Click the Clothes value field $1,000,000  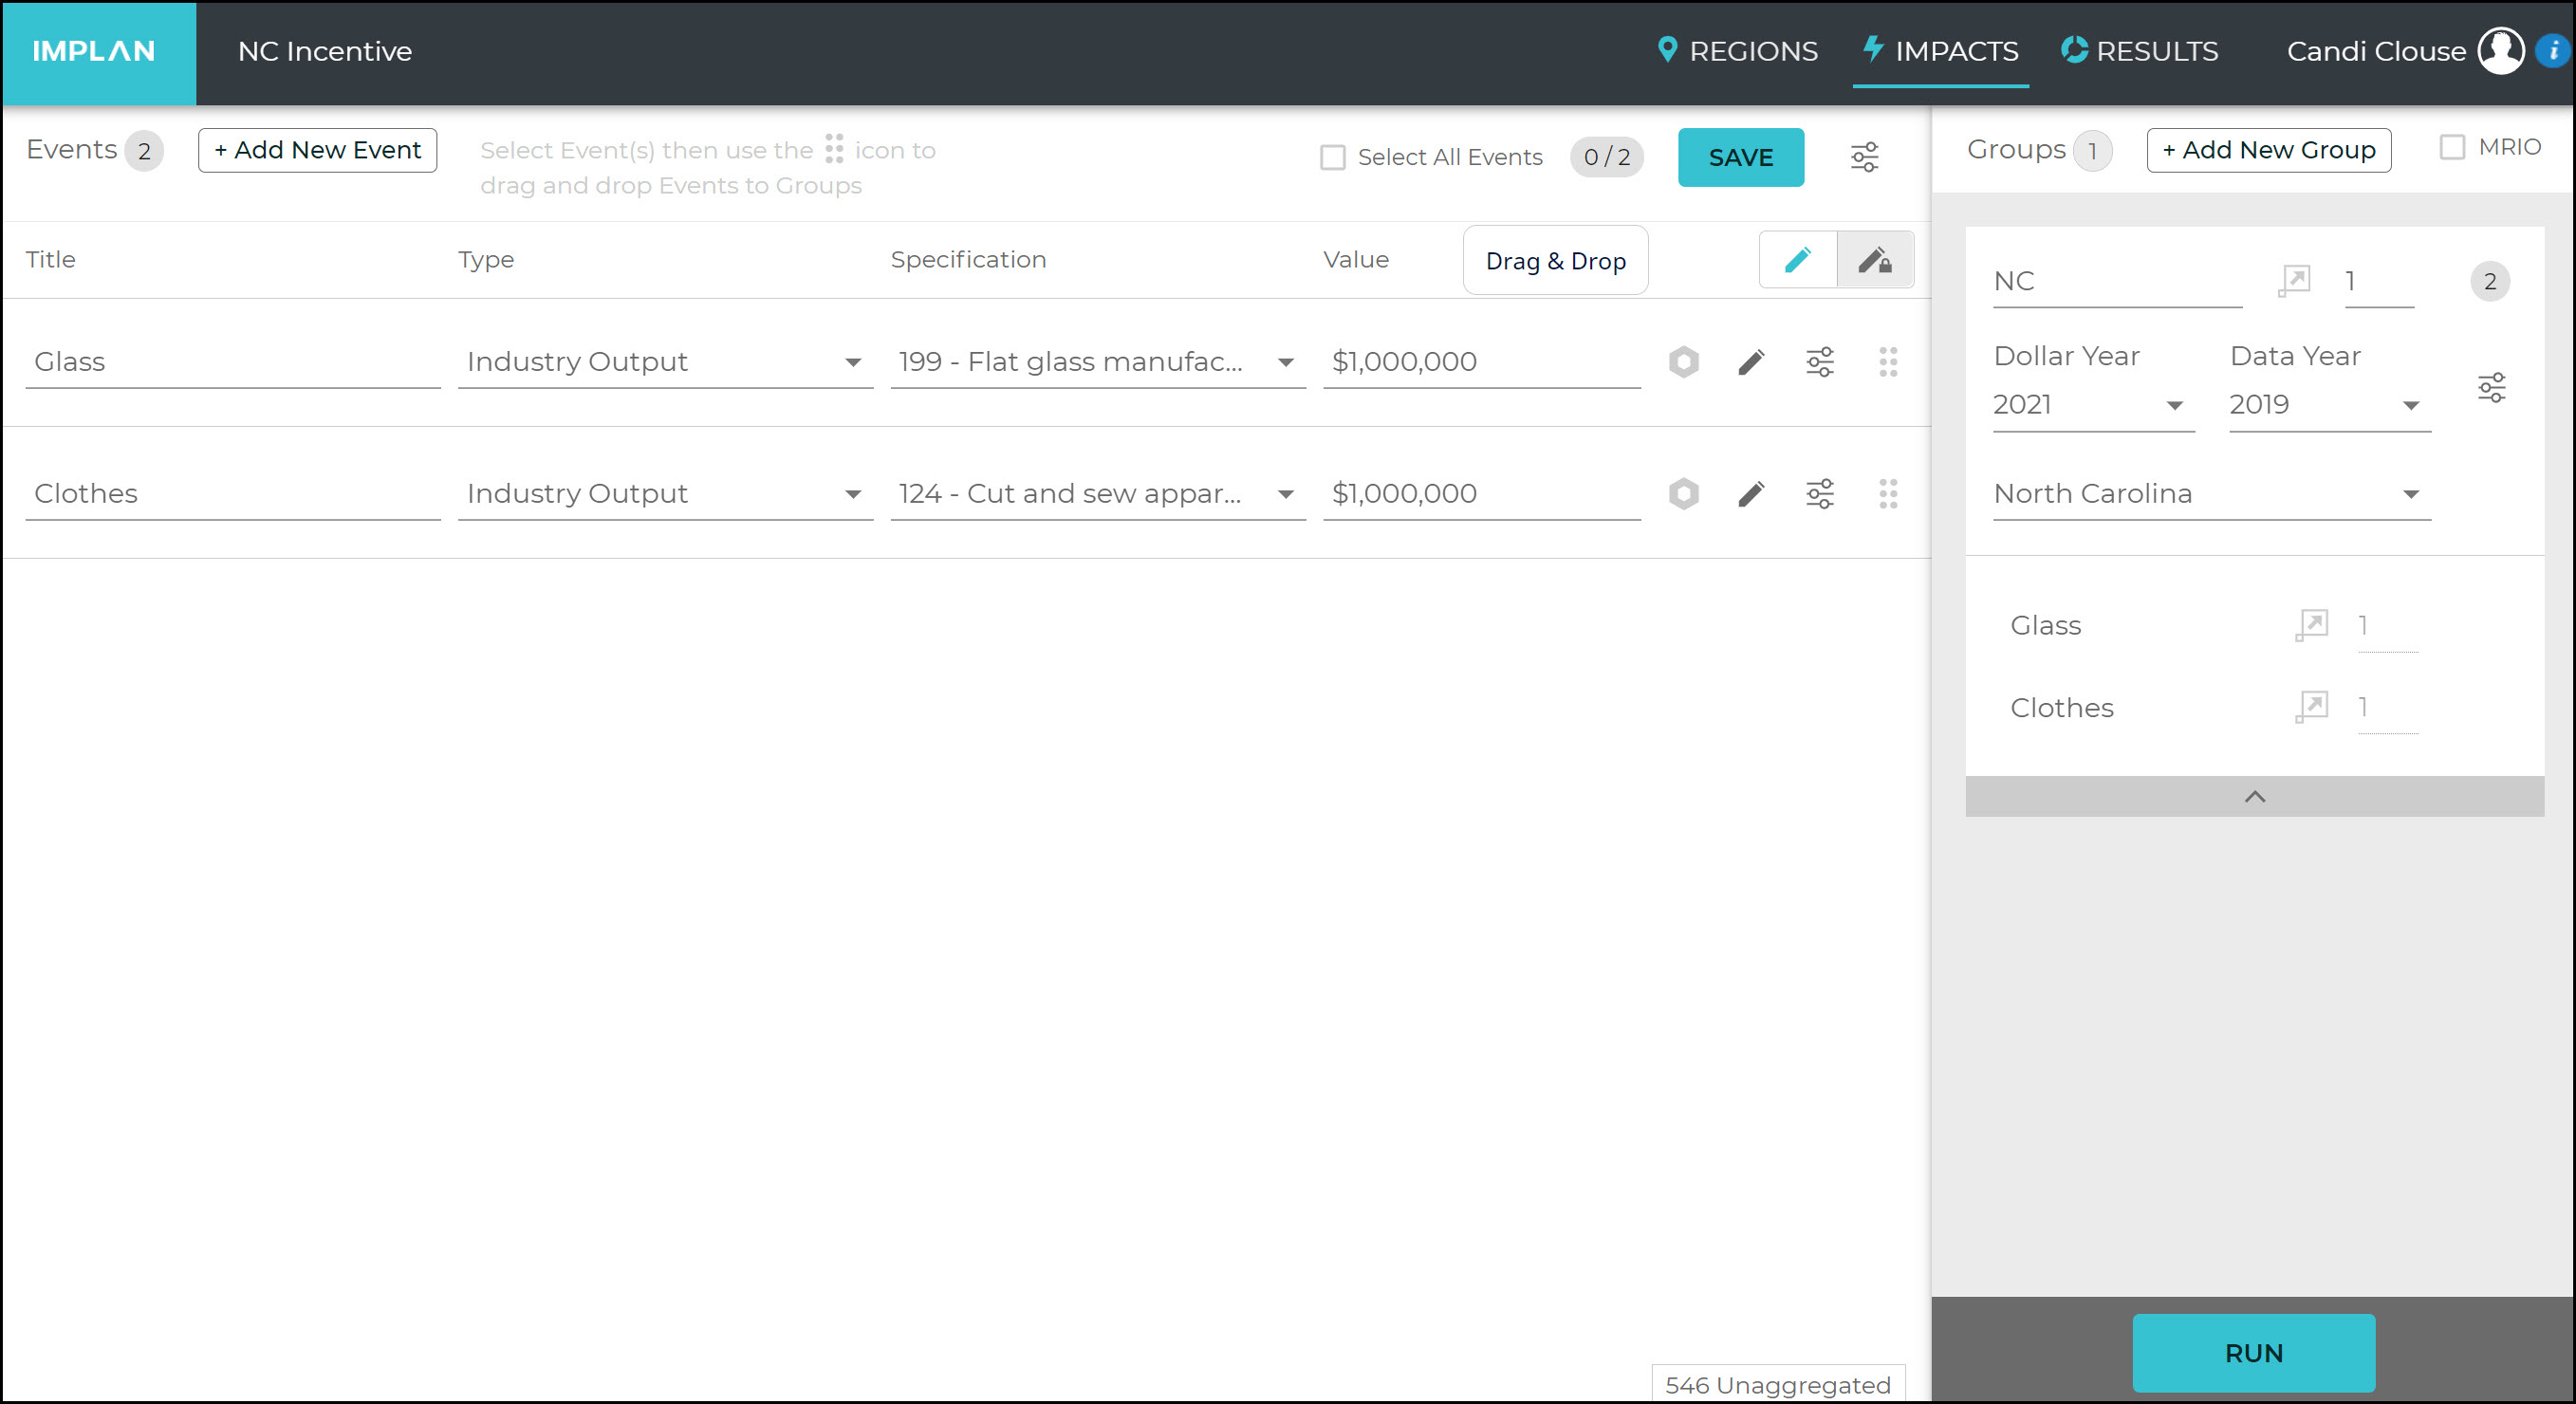pyautogui.click(x=1481, y=494)
